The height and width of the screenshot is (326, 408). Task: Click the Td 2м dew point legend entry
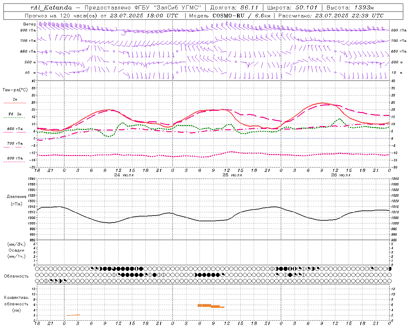15,114
